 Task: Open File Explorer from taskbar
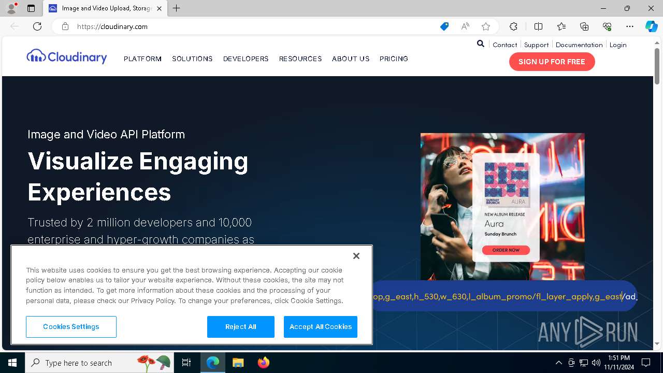pos(238,363)
